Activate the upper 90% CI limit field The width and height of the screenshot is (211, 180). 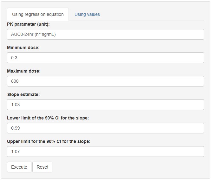(x=105, y=151)
